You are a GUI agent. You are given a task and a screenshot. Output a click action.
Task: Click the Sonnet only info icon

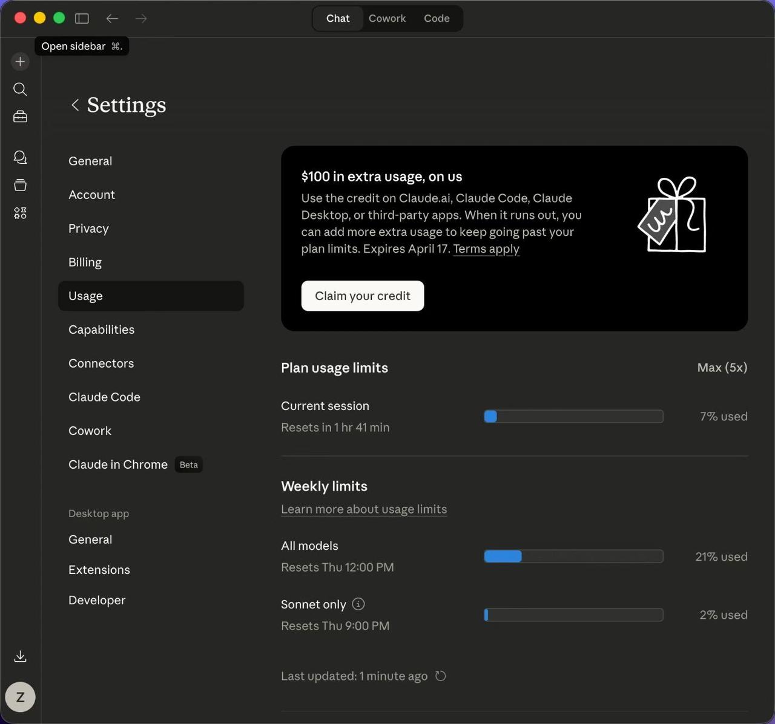(x=358, y=604)
